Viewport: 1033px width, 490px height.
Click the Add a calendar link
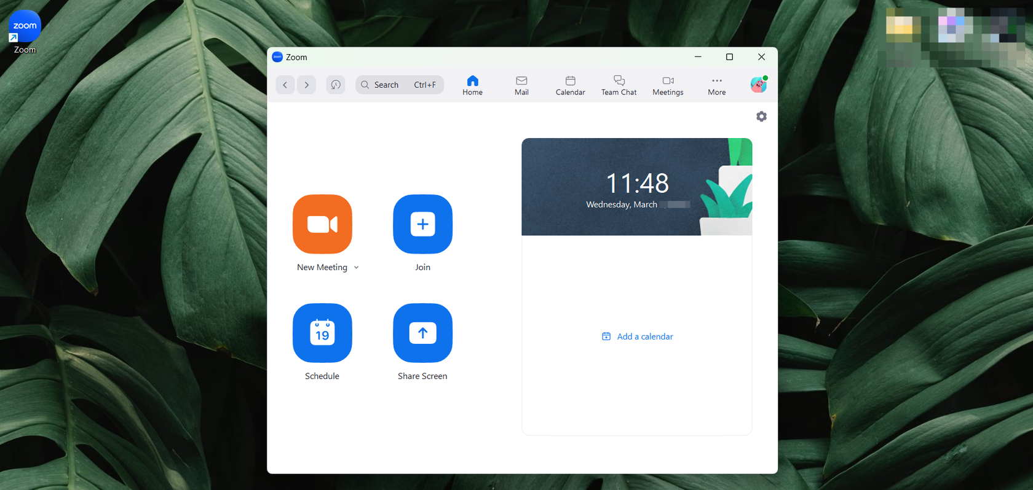(x=638, y=336)
